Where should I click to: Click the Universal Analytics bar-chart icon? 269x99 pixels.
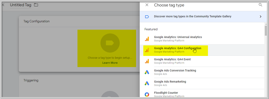(x=147, y=39)
